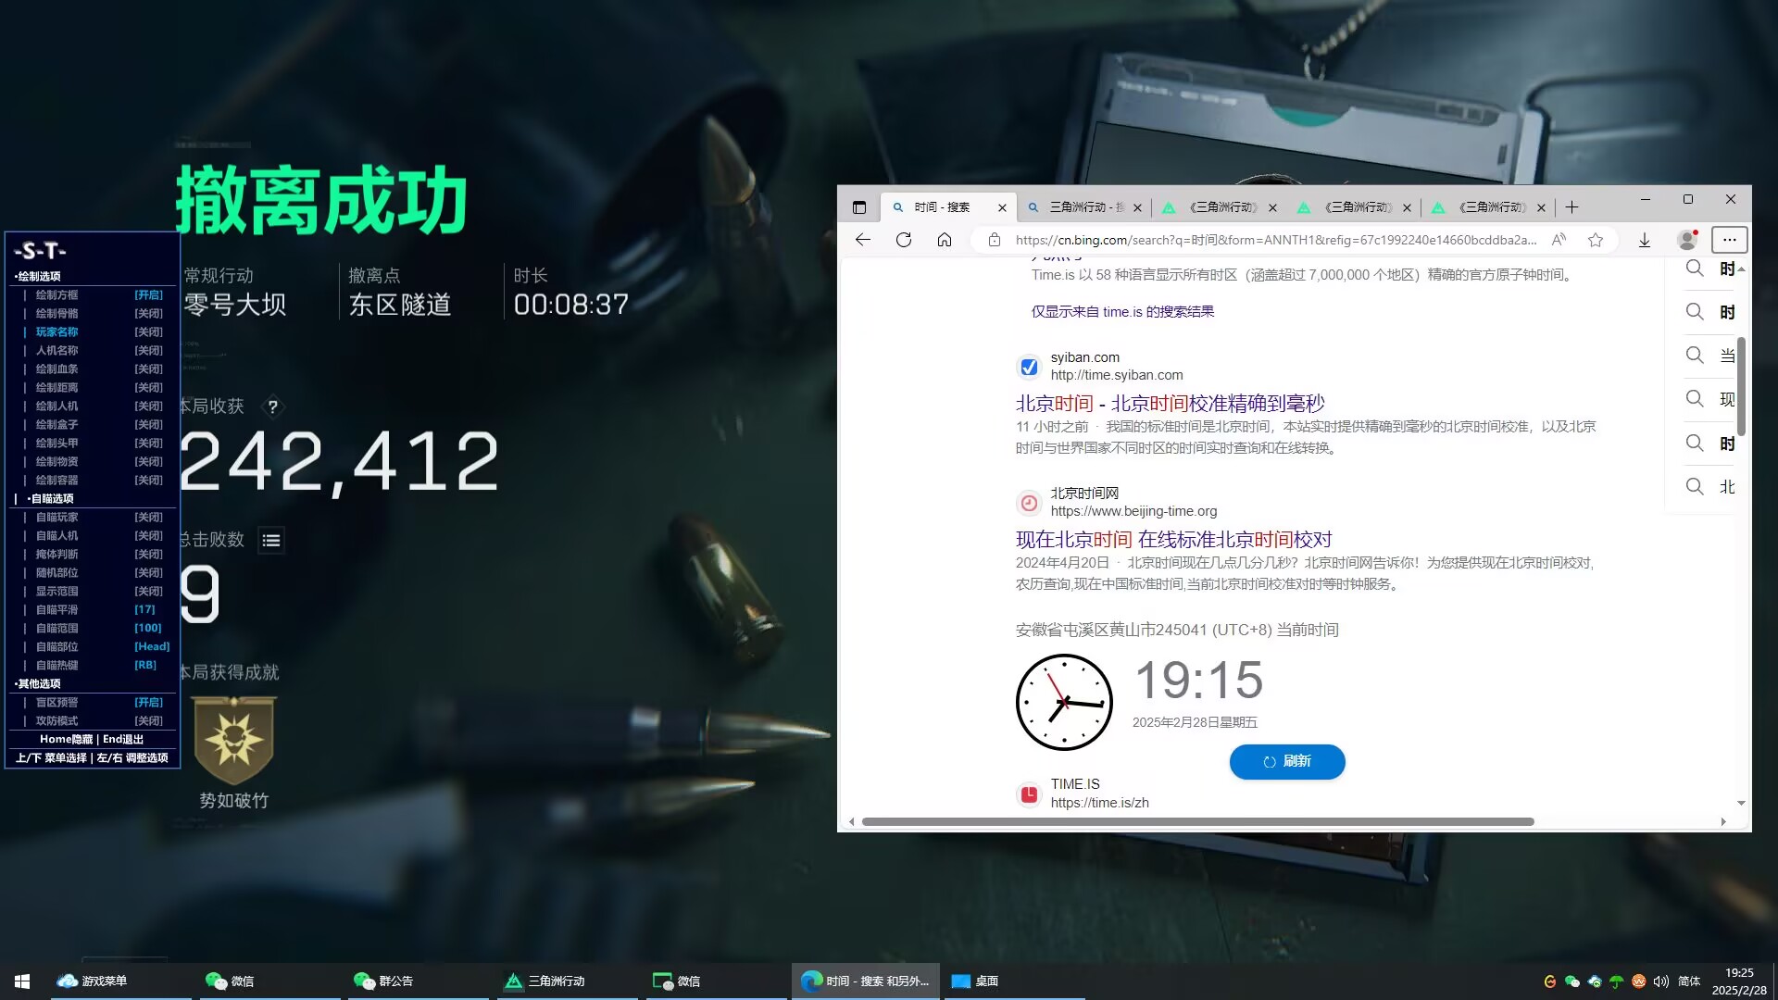Image resolution: width=1778 pixels, height=1000 pixels.
Task: Click the Edge back navigation arrow
Action: pos(862,240)
